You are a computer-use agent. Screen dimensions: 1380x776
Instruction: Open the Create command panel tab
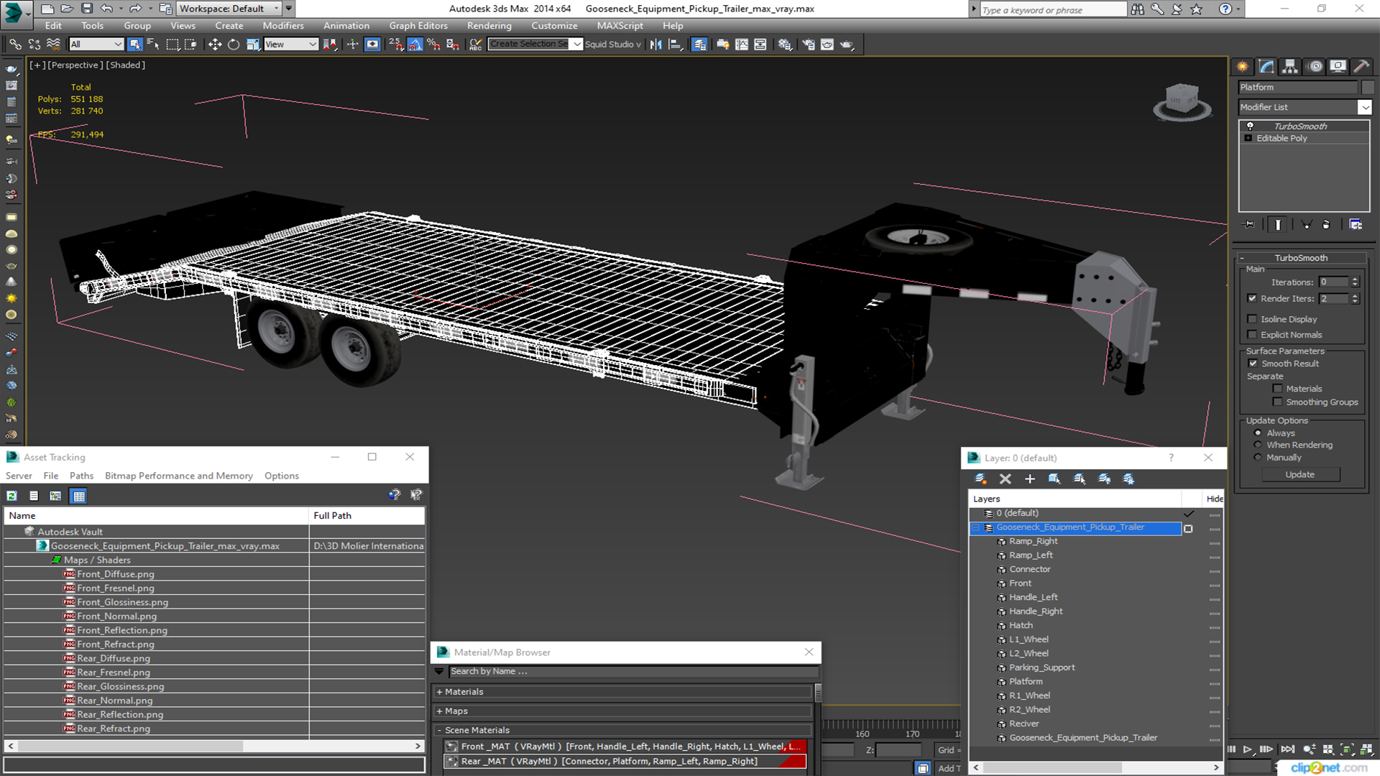1243,67
